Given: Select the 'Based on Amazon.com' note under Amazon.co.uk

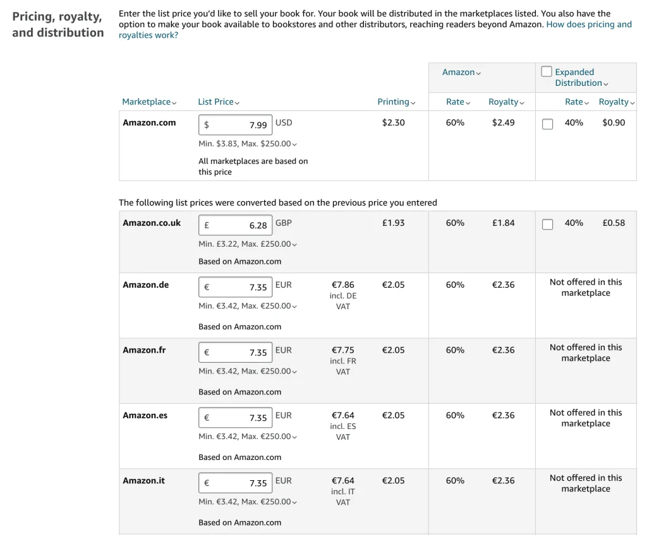Looking at the screenshot, I should click(x=239, y=261).
